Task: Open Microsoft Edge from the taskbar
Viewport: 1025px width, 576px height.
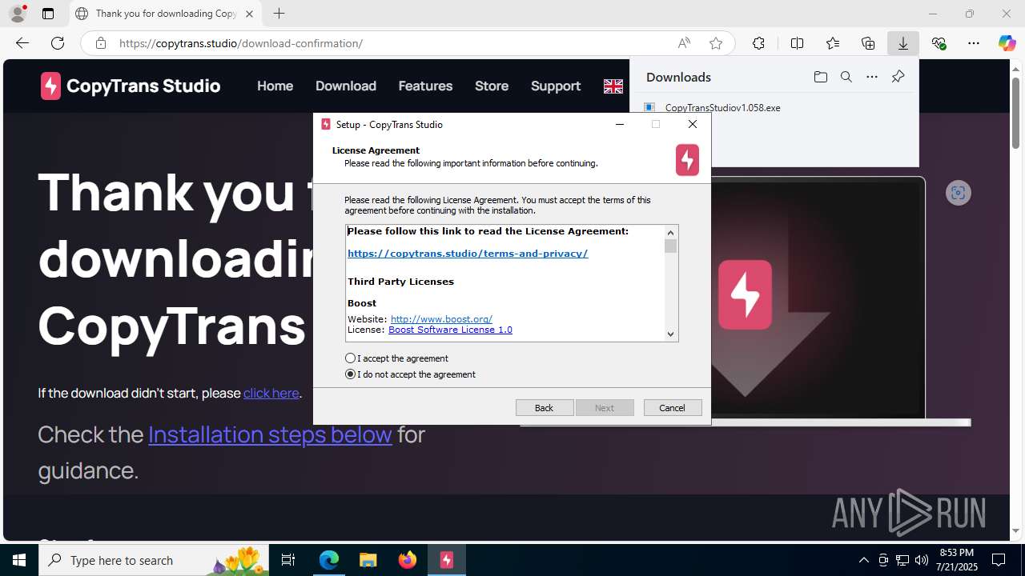Action: tap(329, 560)
